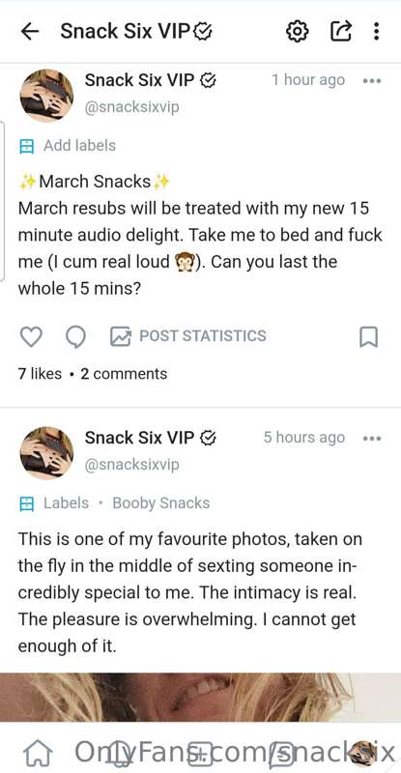View POST STATISTICS for first post
The height and width of the screenshot is (773, 401).
[x=187, y=336]
